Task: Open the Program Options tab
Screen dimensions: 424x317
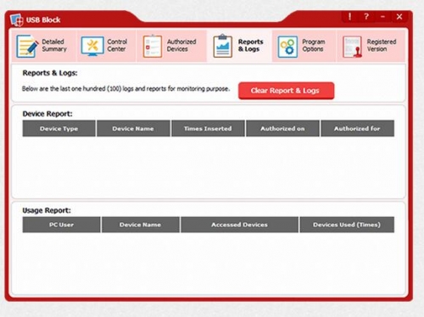Action: pyautogui.click(x=304, y=46)
